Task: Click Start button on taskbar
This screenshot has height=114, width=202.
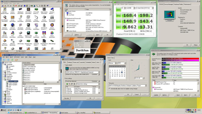Action: [3, 110]
